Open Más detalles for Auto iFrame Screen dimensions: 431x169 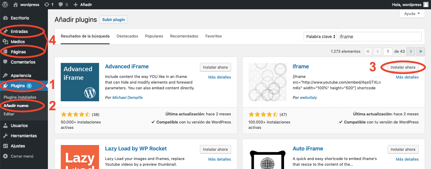coord(407,159)
